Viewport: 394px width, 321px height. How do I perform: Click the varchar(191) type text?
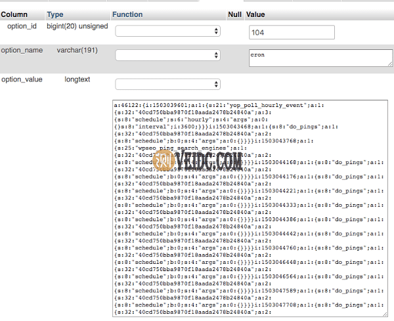click(77, 51)
